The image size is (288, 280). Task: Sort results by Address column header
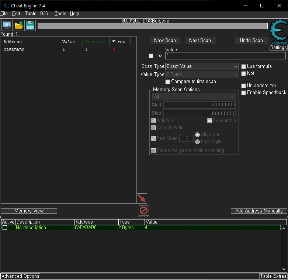coord(30,42)
